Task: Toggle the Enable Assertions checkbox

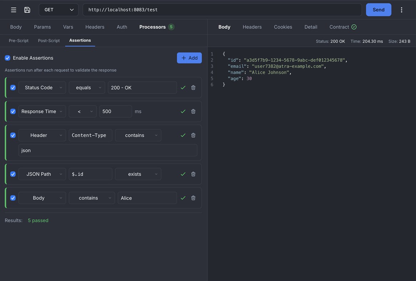Action: (x=7, y=58)
